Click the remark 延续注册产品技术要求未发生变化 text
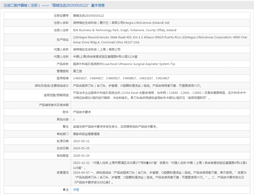The height and width of the screenshot is (195, 254). pos(115,127)
